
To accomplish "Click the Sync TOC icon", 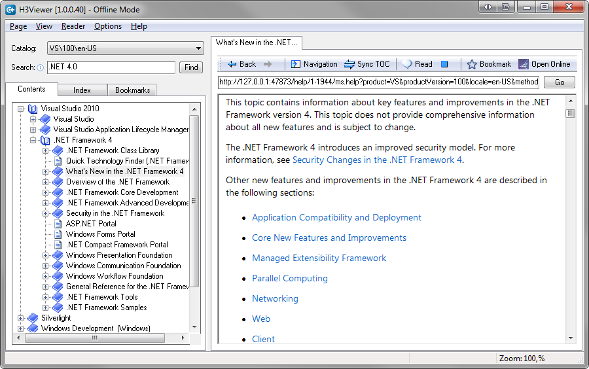I will pos(349,64).
